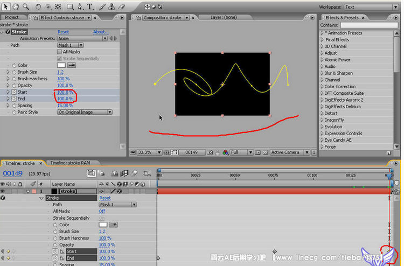Toggle the Stroke effect switch in Effect Controls
The image size is (404, 266).
(x=8, y=32)
